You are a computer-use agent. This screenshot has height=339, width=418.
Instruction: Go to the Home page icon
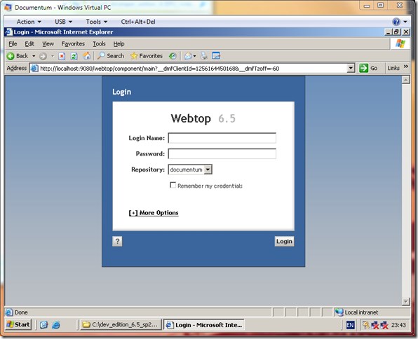[86, 56]
